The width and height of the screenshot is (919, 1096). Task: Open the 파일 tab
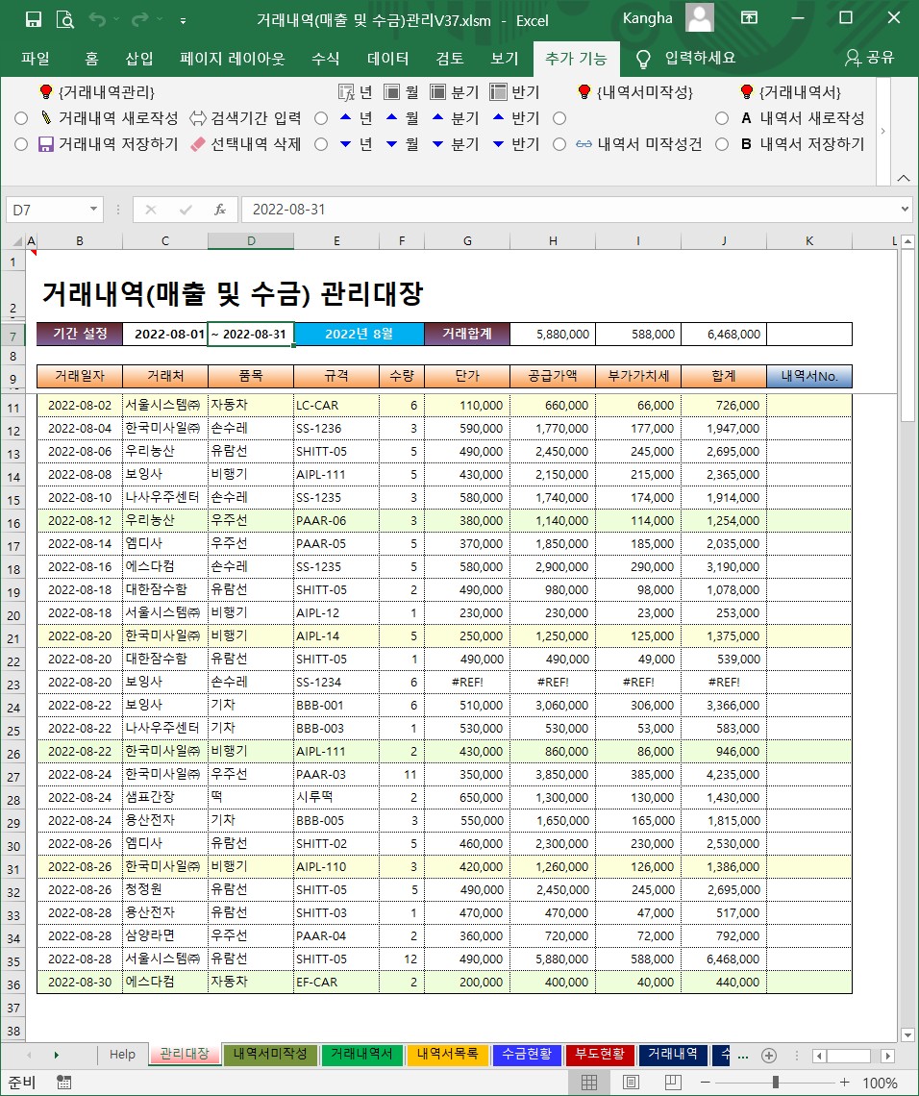click(x=36, y=59)
